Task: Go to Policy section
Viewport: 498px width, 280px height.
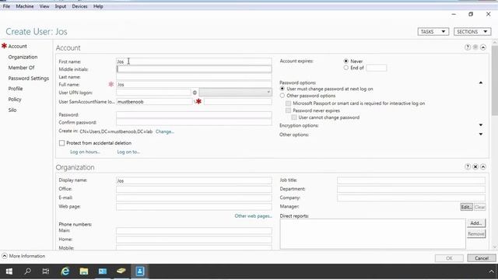Action: 15,100
